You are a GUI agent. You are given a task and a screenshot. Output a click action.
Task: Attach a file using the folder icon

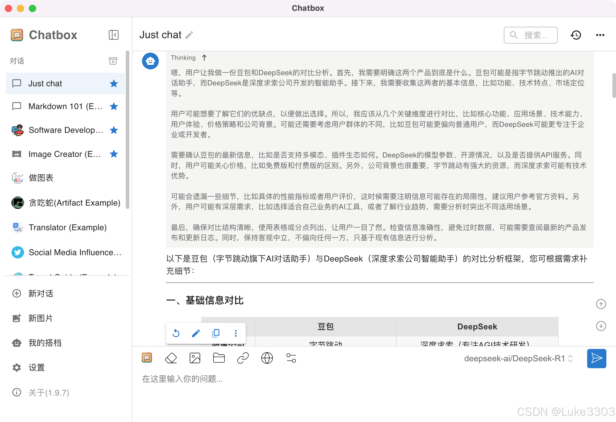(219, 358)
